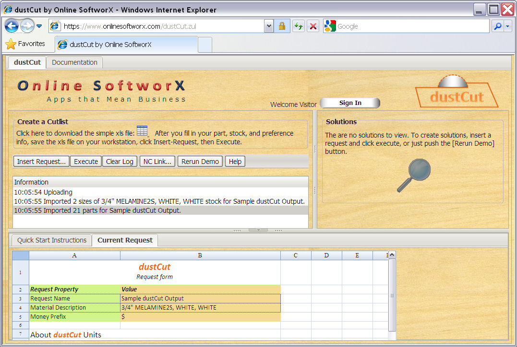The height and width of the screenshot is (347, 517).
Task: Click the 'Material Description' cell
Action: 74,308
